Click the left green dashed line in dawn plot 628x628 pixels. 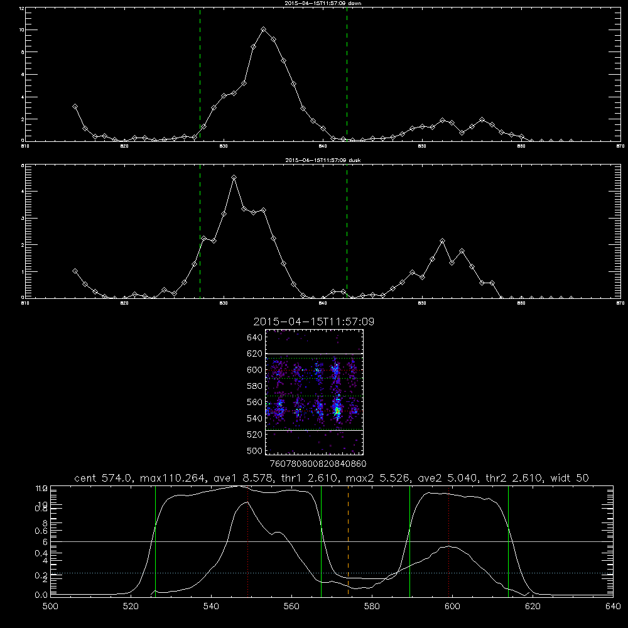tap(200, 74)
